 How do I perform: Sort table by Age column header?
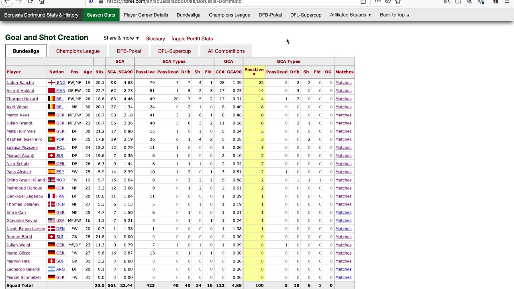click(x=88, y=72)
